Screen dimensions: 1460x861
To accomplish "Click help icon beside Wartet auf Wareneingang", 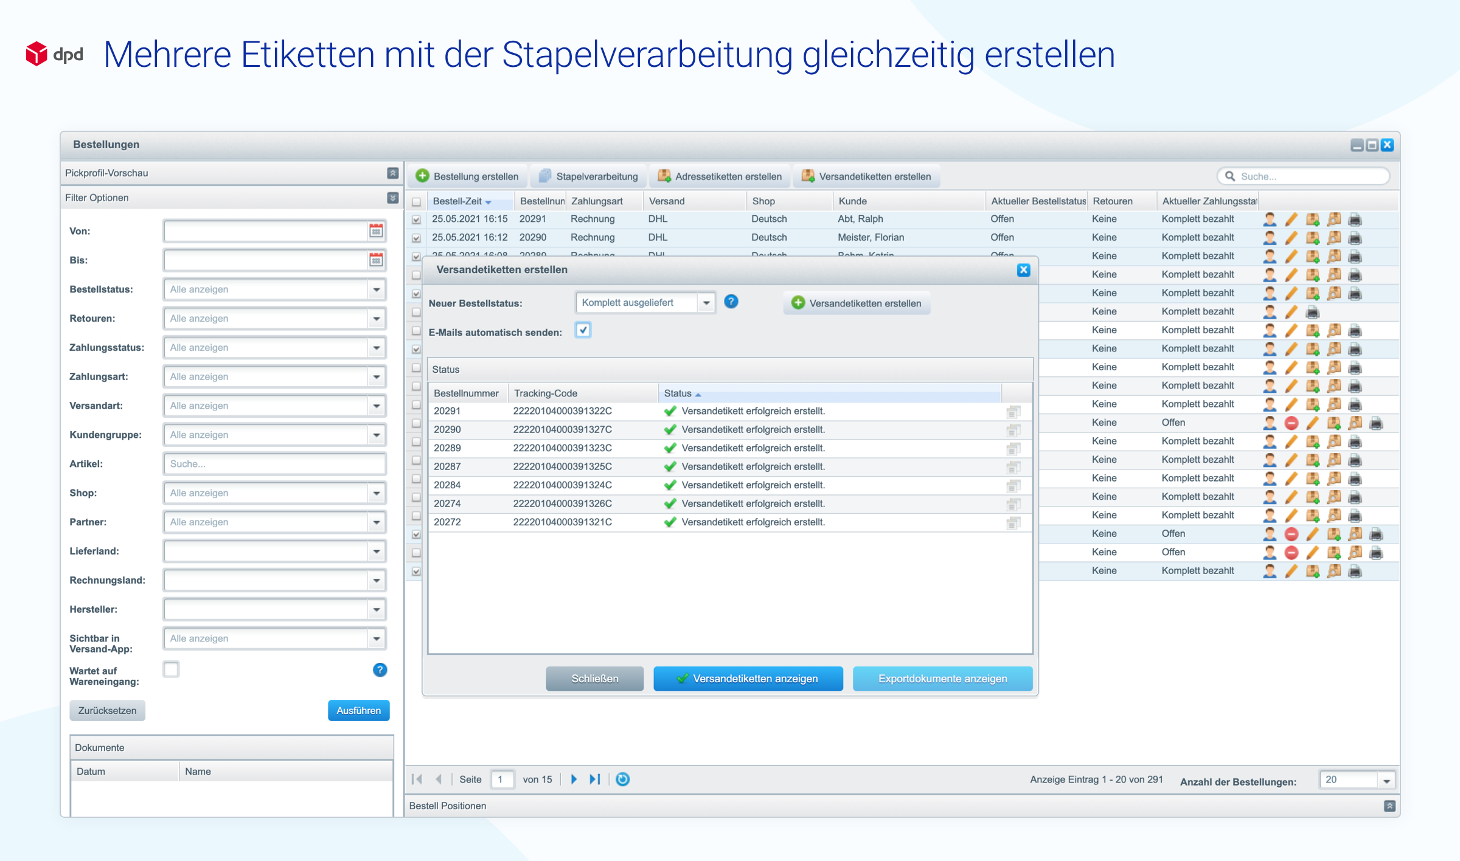I will [380, 670].
